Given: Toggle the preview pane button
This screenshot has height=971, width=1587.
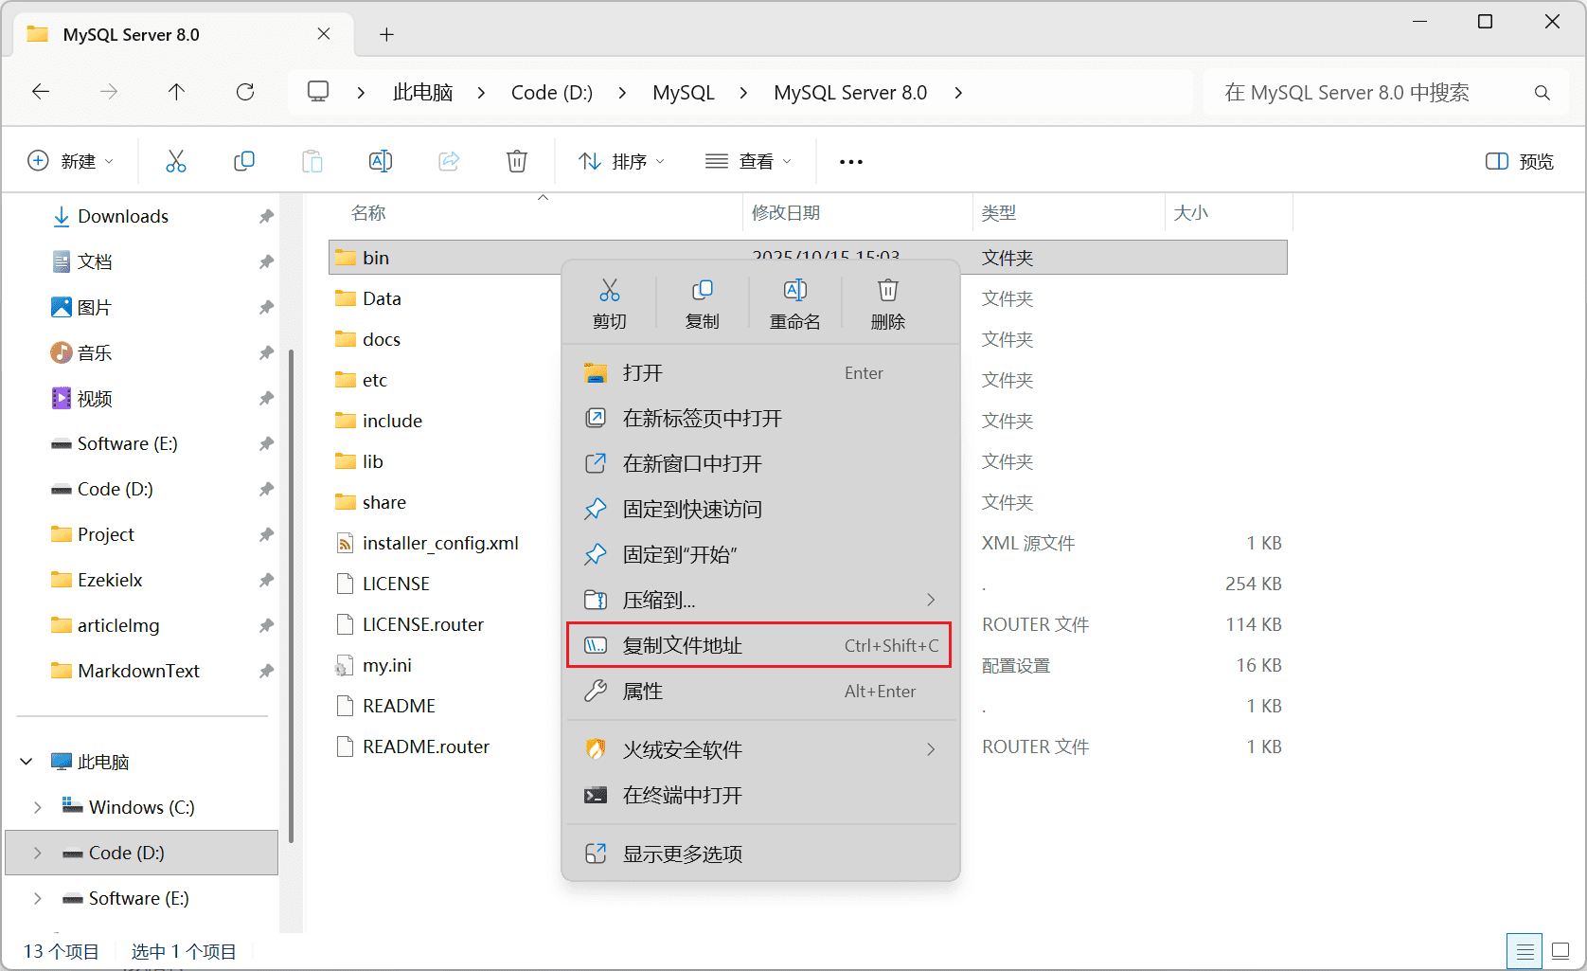Looking at the screenshot, I should [1519, 161].
